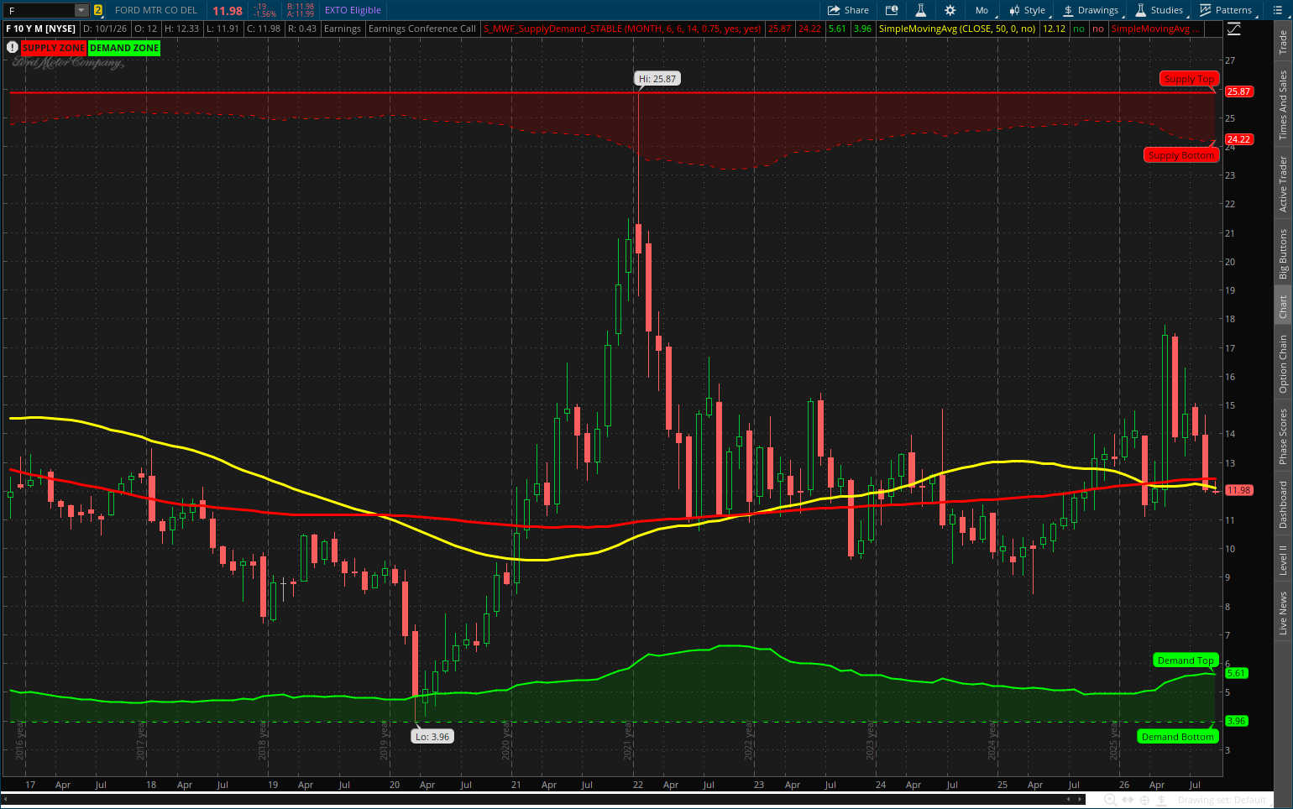Viewport: 1293px width, 809px height.
Task: Click the horizontal pan arrows icon at bottom
Action: coord(1128,800)
